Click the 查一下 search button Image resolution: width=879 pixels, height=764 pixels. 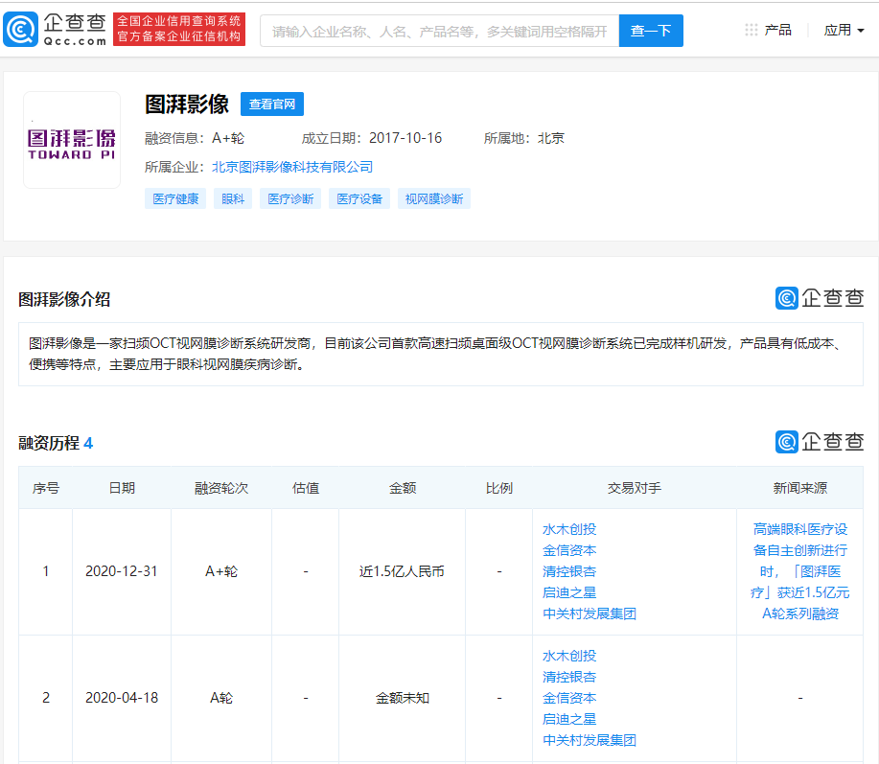point(651,31)
